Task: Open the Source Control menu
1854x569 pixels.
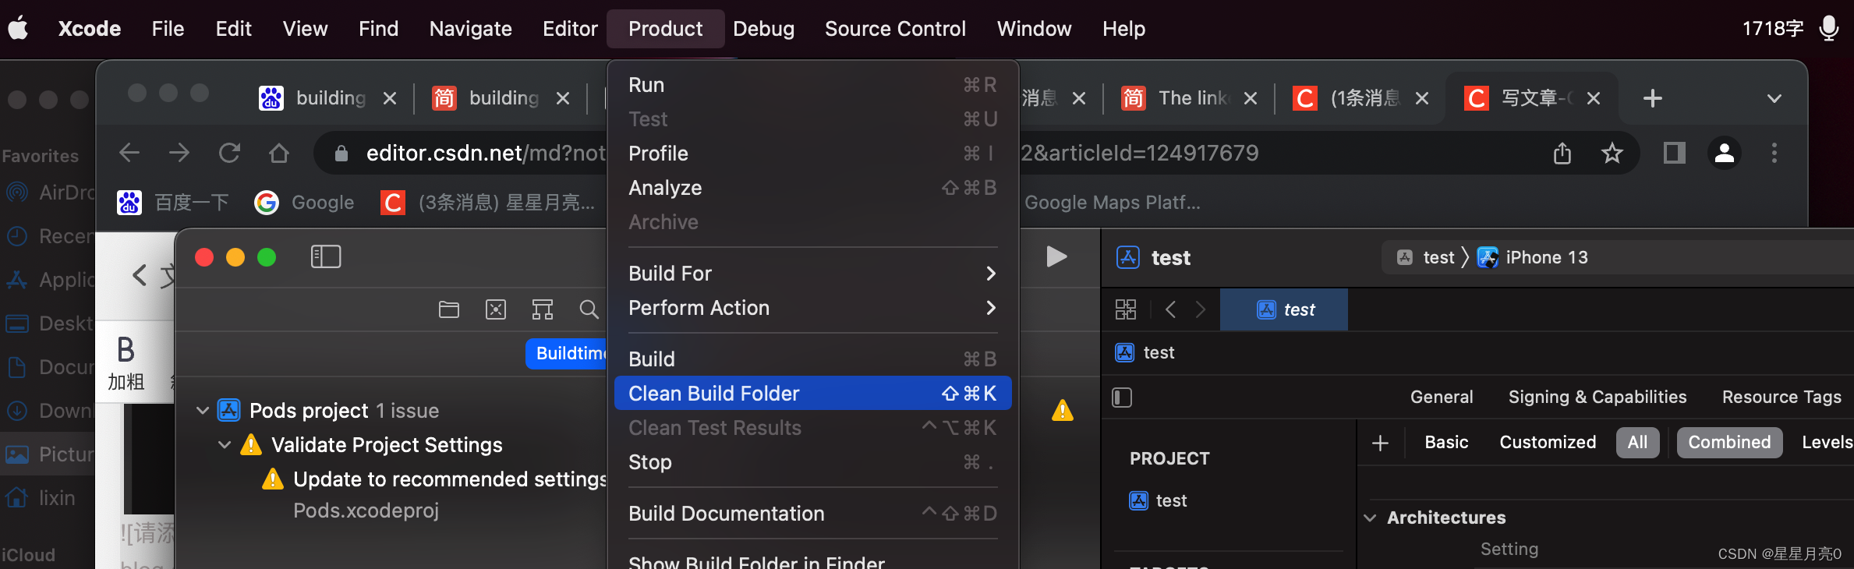Action: pyautogui.click(x=895, y=29)
